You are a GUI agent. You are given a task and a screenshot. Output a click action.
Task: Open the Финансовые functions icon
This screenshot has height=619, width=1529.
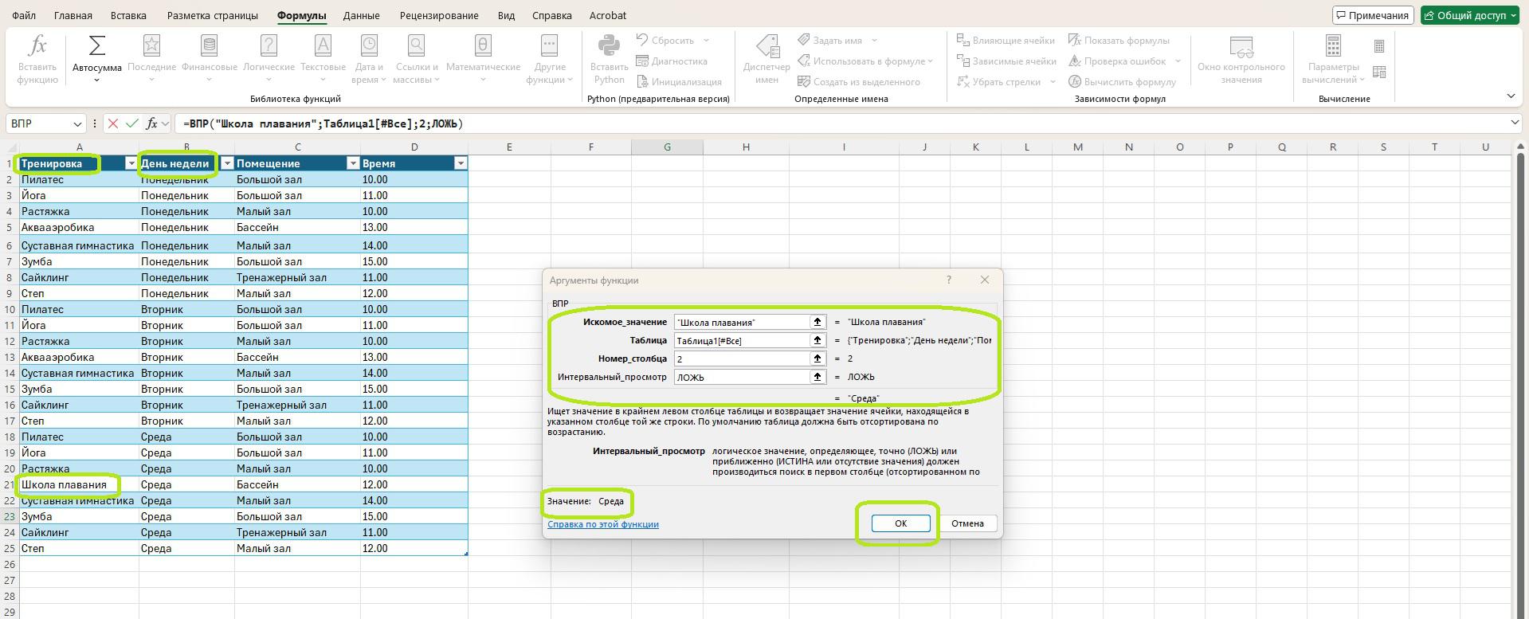click(209, 45)
